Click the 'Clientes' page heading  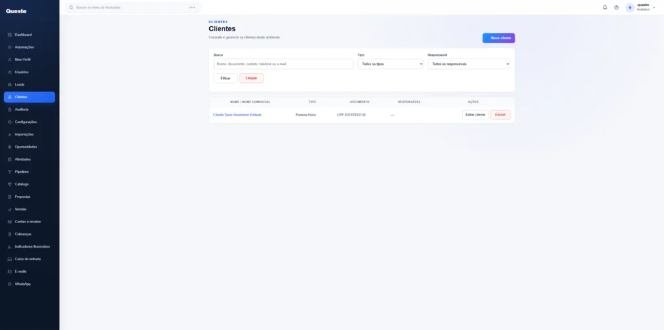pos(222,29)
